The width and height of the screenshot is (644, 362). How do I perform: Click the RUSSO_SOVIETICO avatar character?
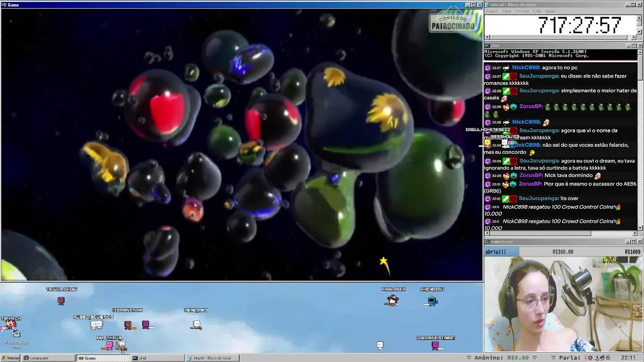click(x=96, y=325)
